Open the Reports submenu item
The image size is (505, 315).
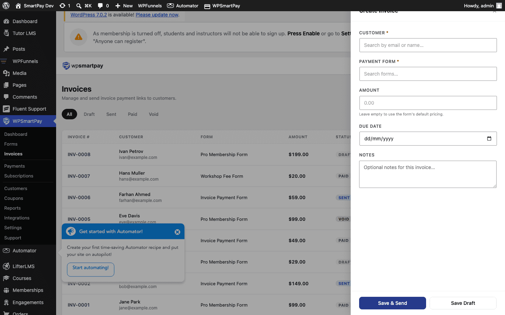tap(13, 208)
